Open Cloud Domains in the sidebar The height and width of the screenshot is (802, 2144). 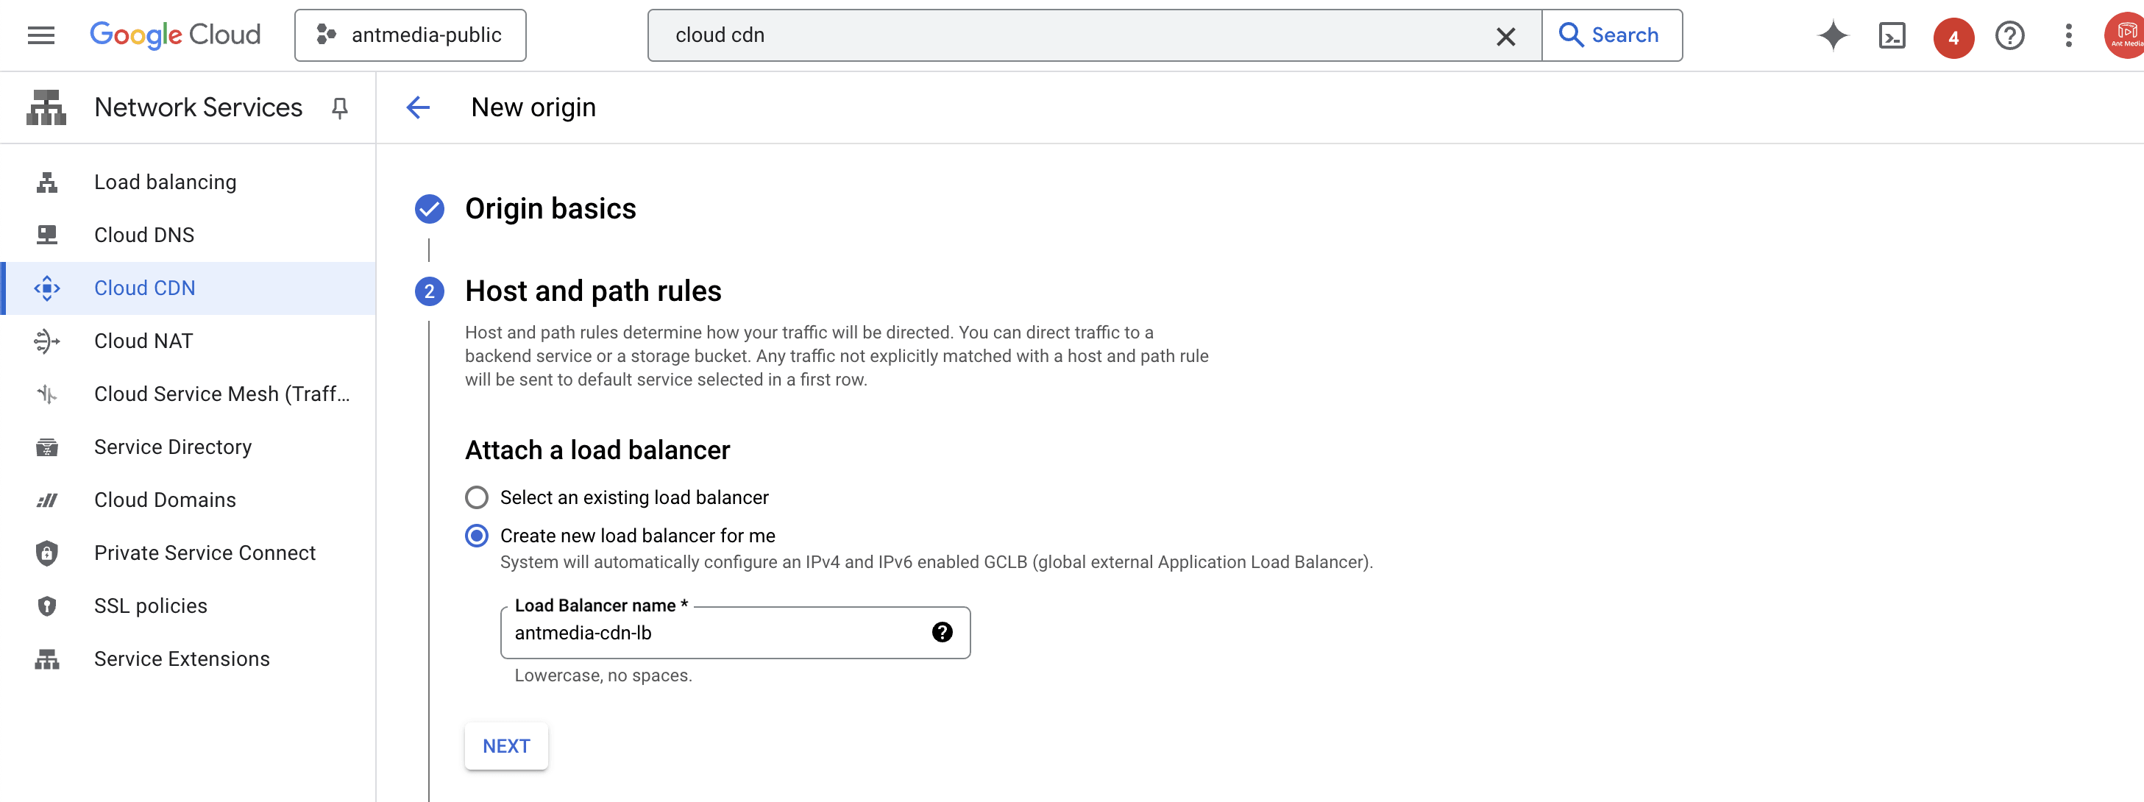[x=188, y=500]
